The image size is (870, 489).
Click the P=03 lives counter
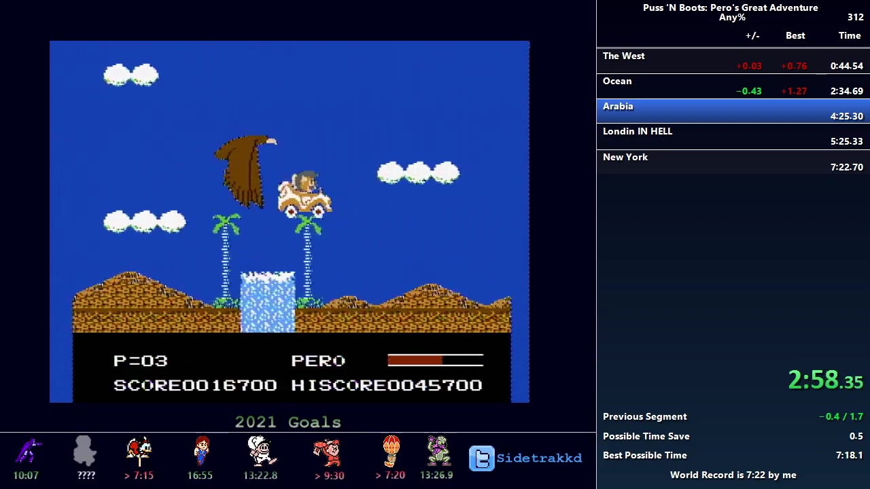tap(140, 361)
